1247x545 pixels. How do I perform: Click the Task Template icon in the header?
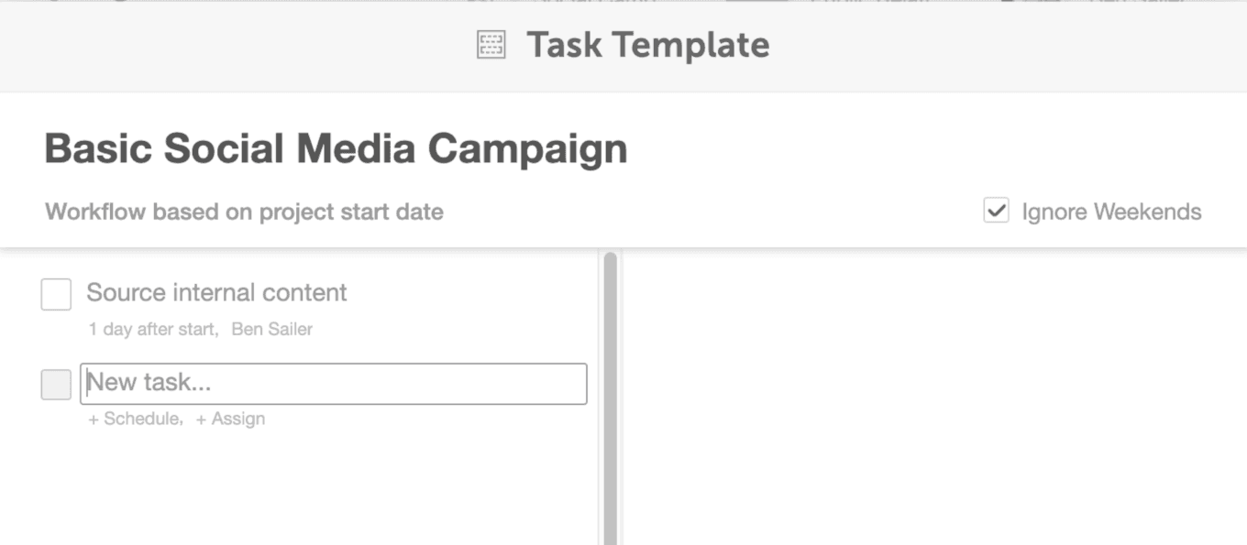[x=491, y=44]
